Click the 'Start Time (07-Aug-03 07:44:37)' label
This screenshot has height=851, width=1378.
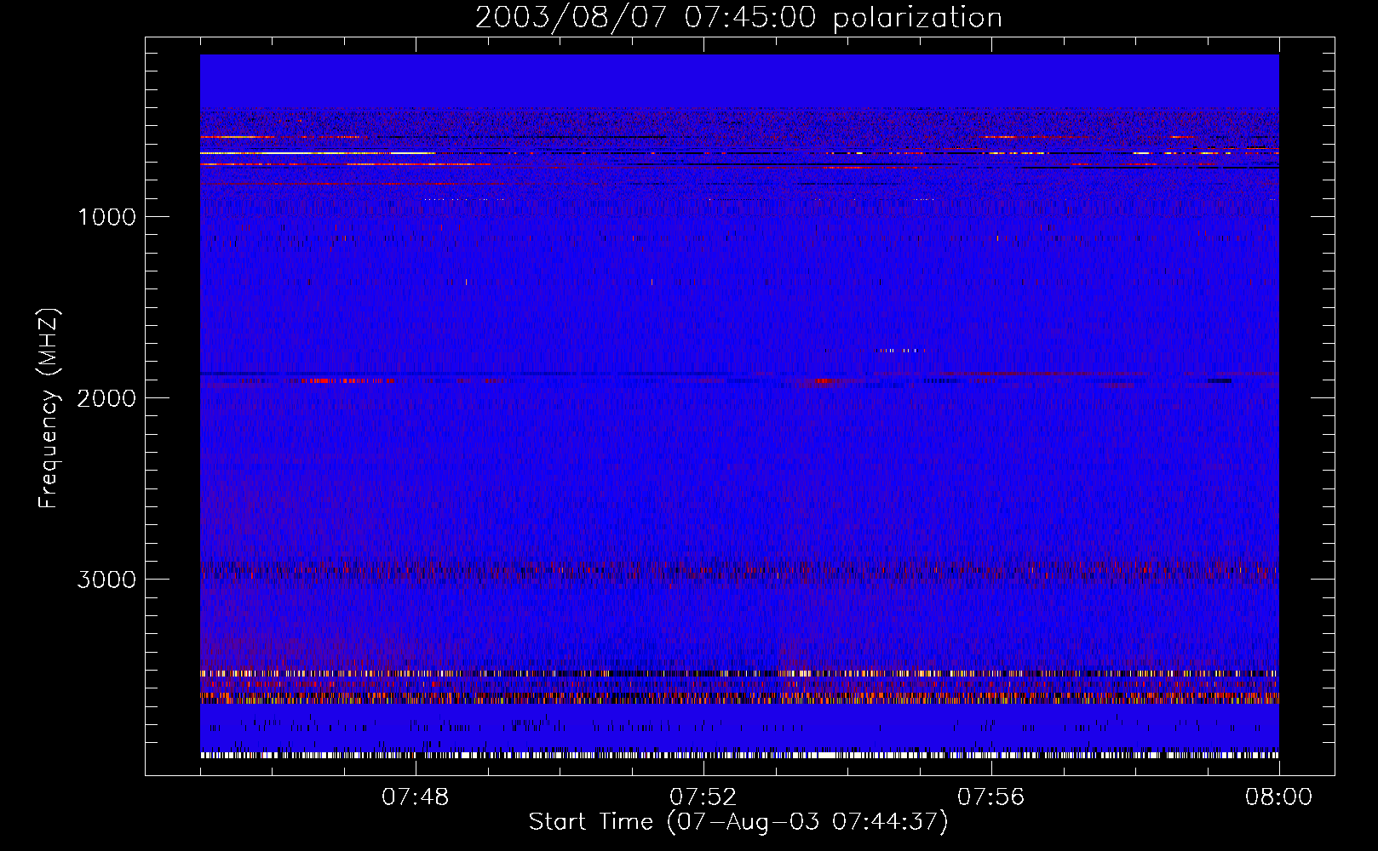coord(738,822)
